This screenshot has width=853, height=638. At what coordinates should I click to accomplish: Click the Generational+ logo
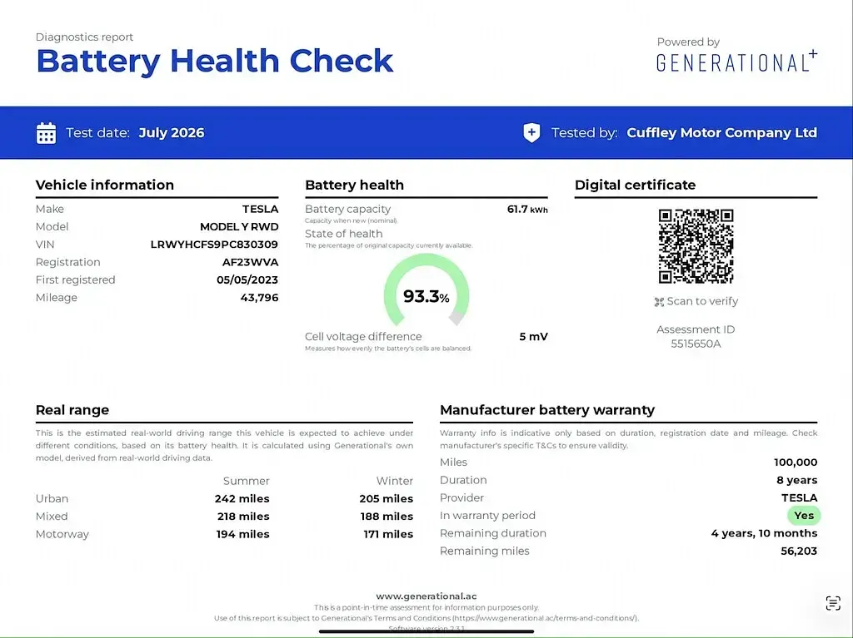pos(736,61)
